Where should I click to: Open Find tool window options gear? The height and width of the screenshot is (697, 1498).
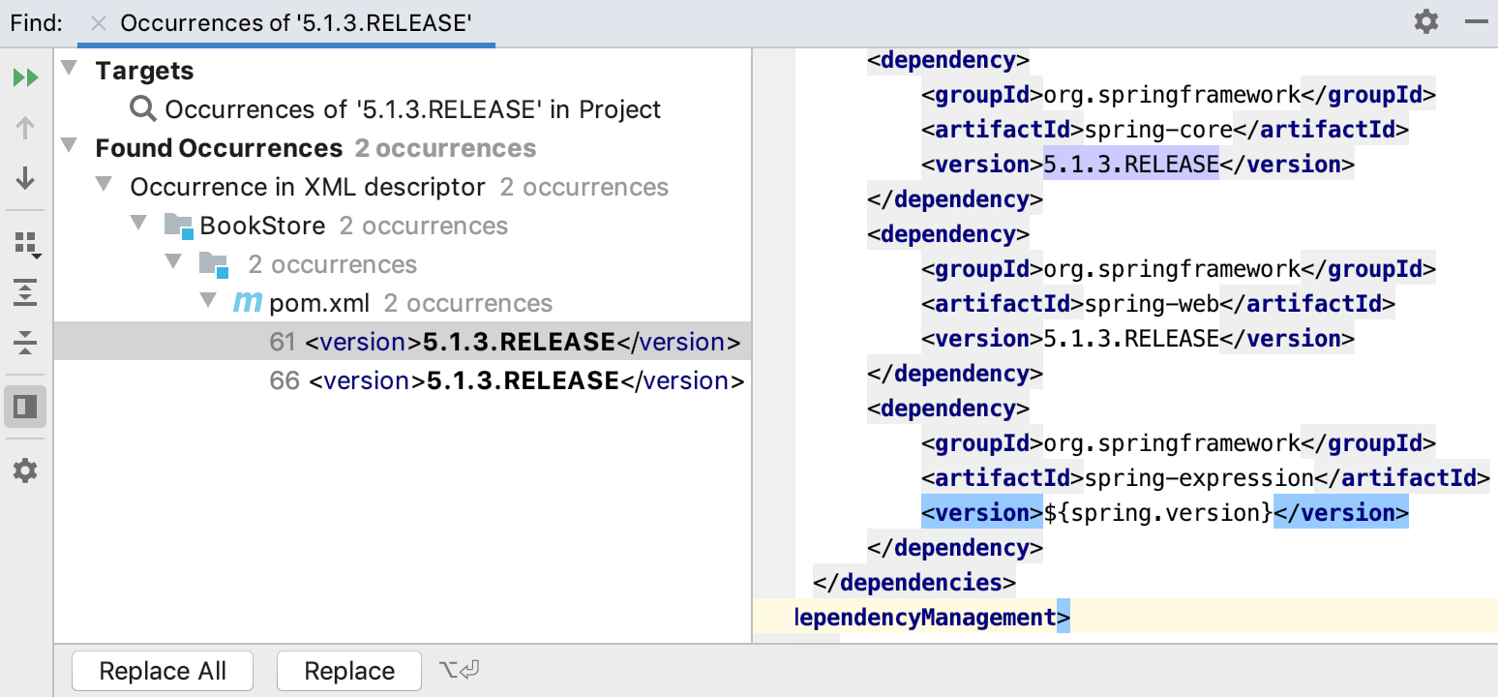[1426, 22]
